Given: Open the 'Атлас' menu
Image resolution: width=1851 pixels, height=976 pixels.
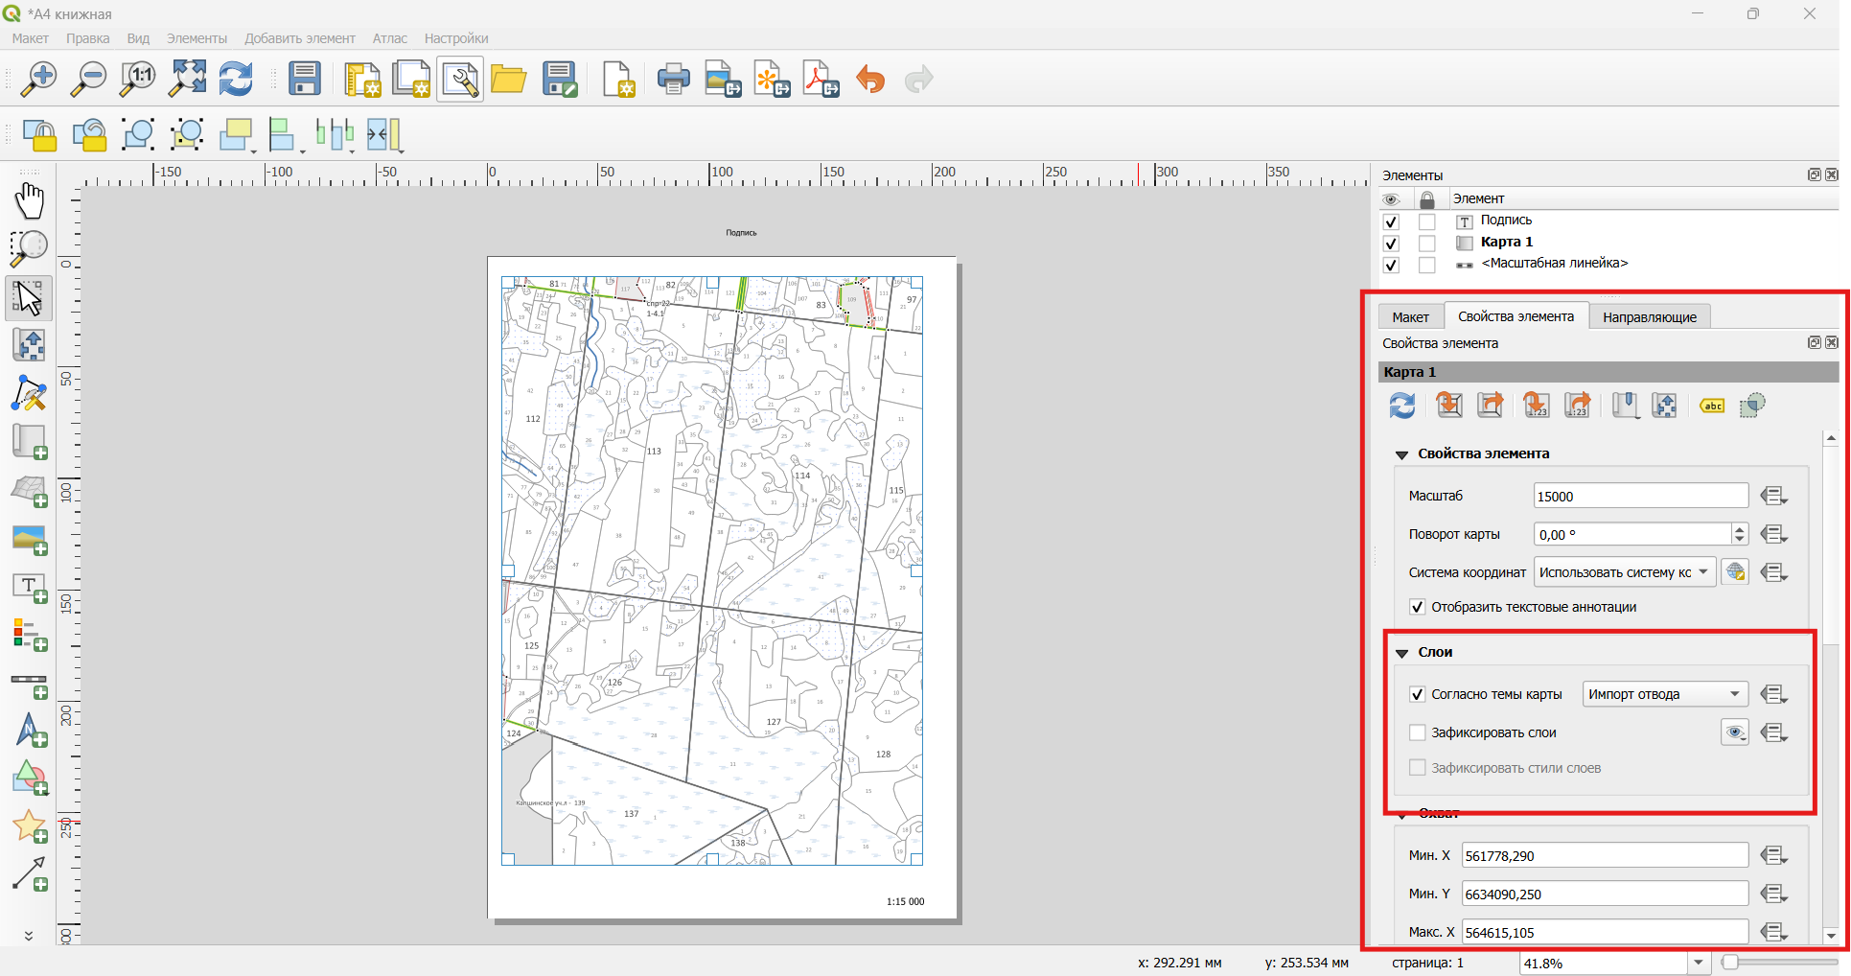Looking at the screenshot, I should tap(389, 38).
